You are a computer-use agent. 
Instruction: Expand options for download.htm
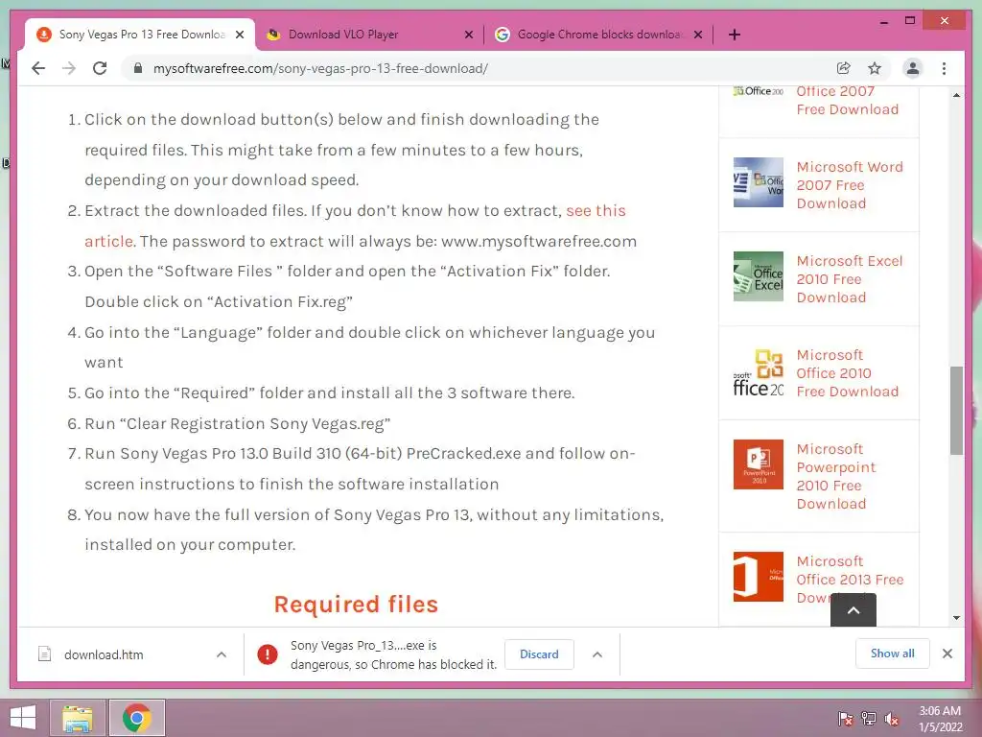pos(222,654)
